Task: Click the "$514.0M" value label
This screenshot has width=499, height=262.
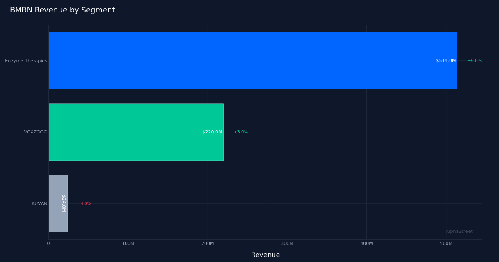Action: [446, 61]
